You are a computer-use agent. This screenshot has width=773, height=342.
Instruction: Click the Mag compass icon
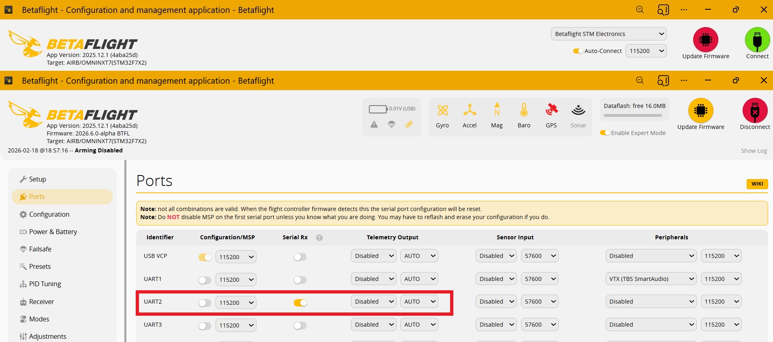click(x=497, y=110)
